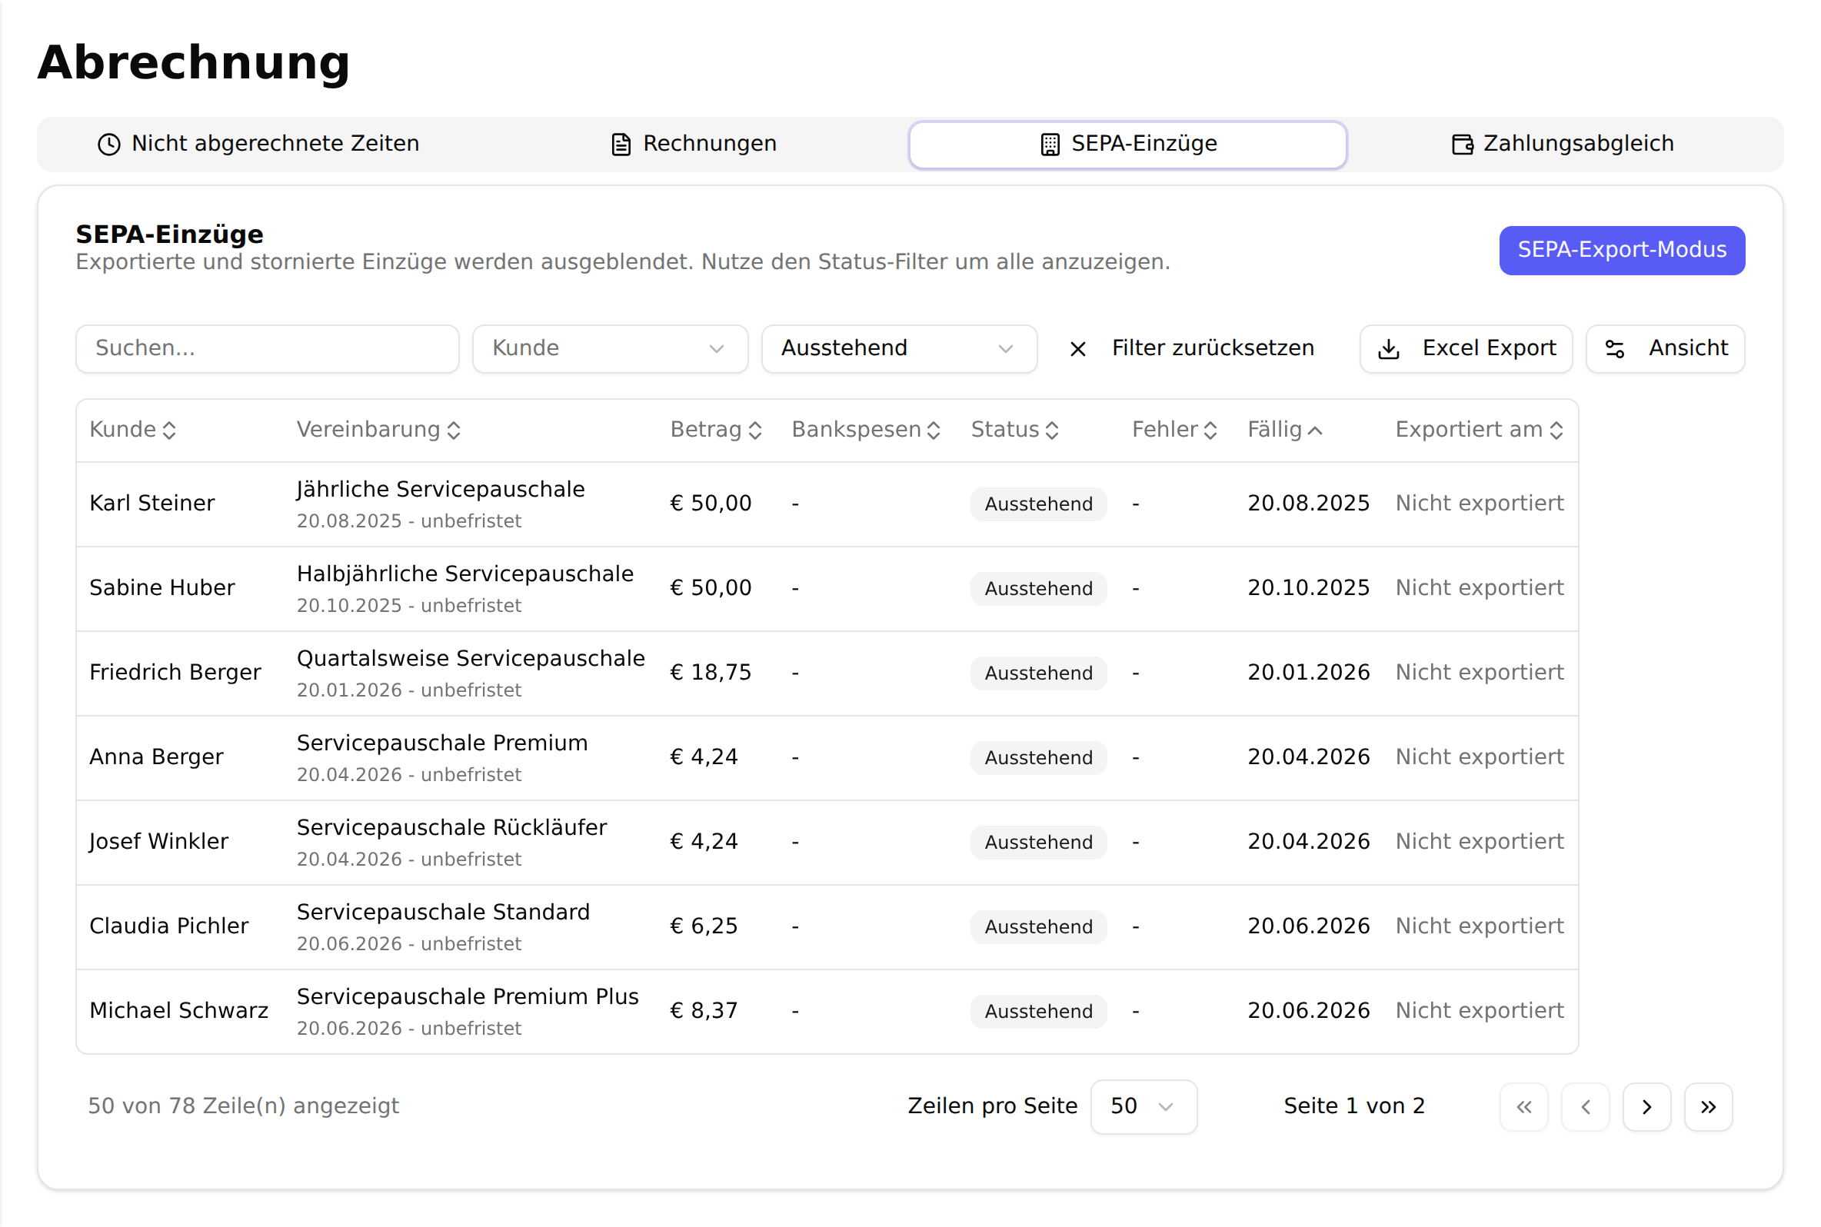
Task: Go to the first page
Action: click(x=1523, y=1106)
